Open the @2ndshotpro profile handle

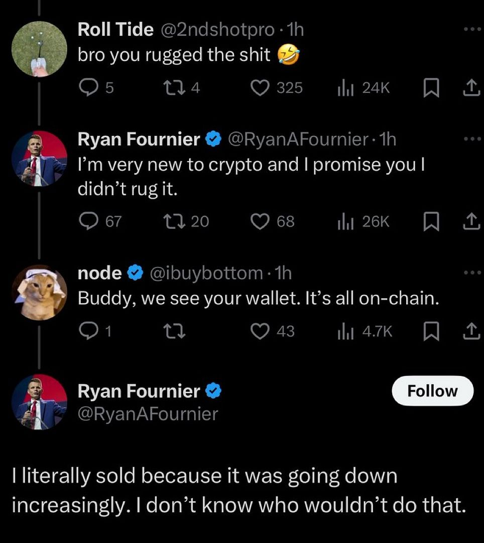(x=216, y=30)
